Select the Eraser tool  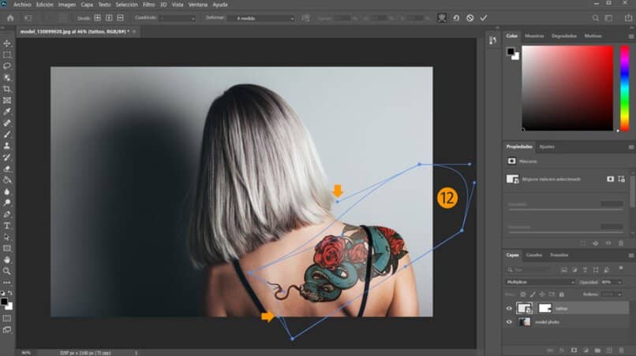(7, 169)
